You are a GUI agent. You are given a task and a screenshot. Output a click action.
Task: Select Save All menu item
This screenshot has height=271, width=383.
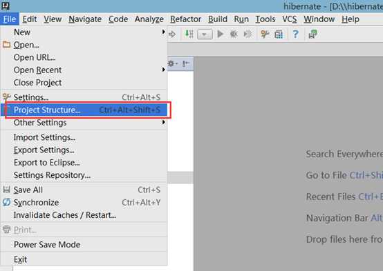(84, 190)
